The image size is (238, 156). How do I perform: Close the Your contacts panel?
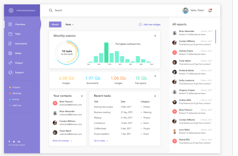82,96
